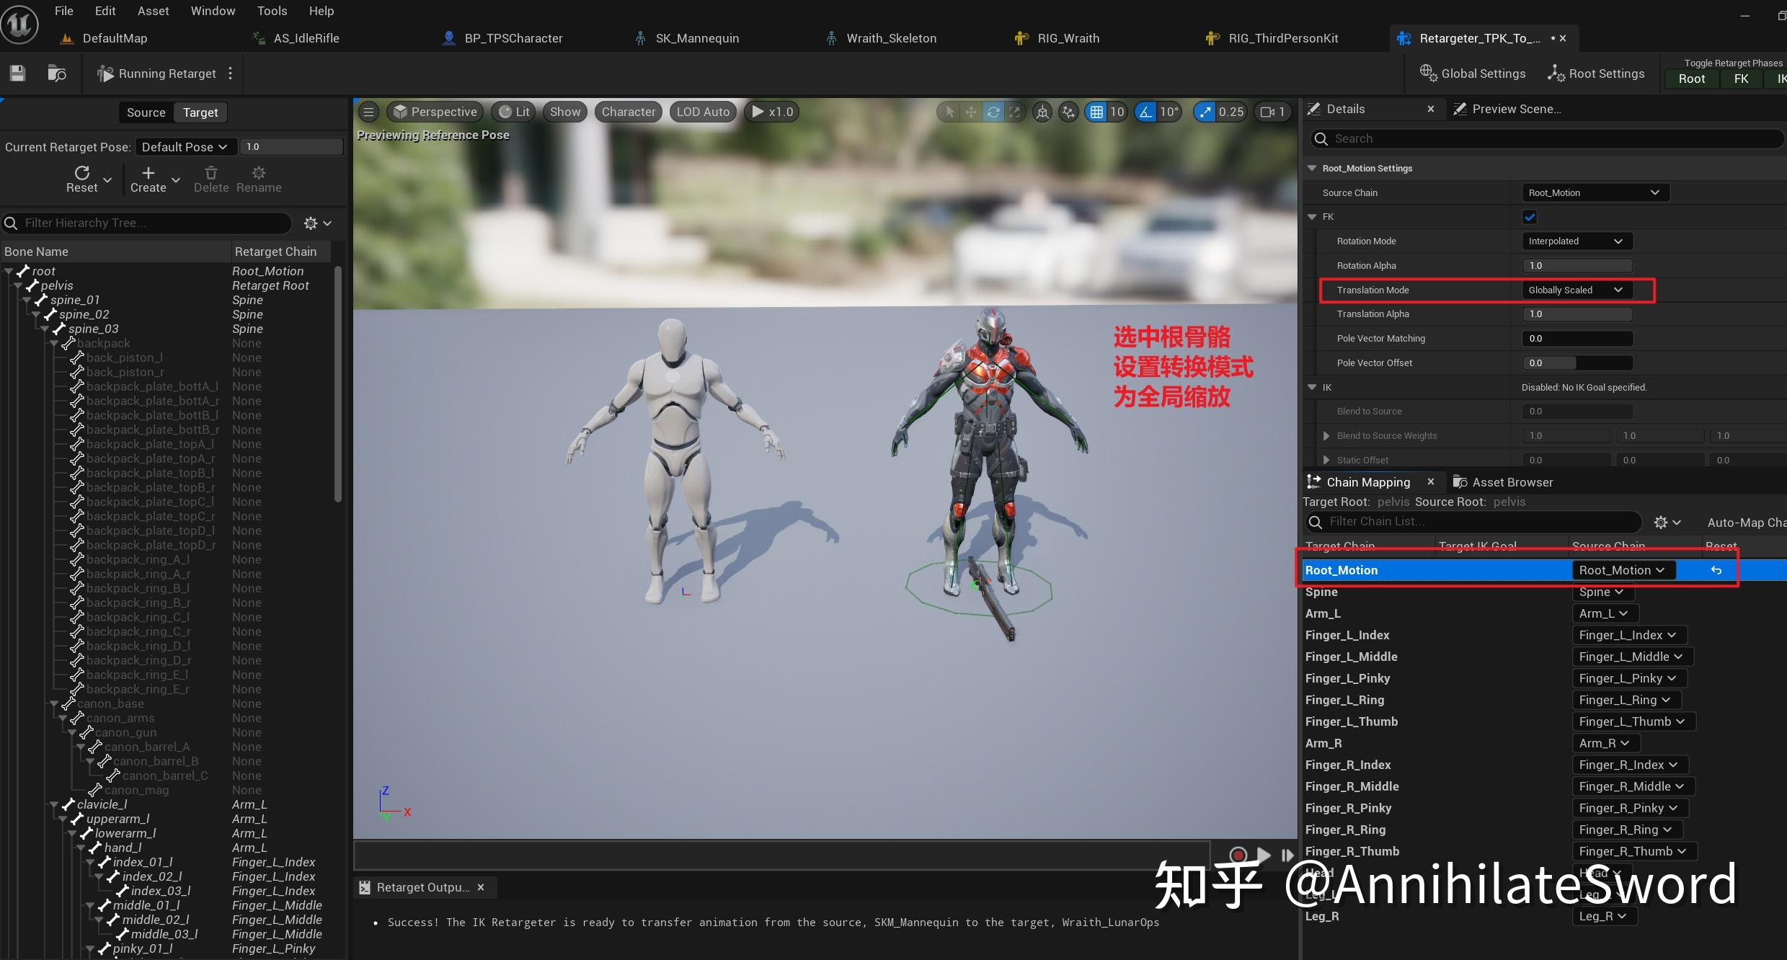Open Global Settings
The image size is (1787, 960).
[1472, 73]
